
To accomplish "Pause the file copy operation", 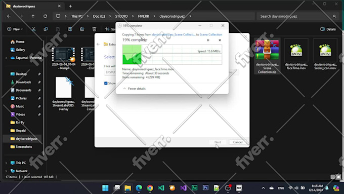I will pos(208,40).
